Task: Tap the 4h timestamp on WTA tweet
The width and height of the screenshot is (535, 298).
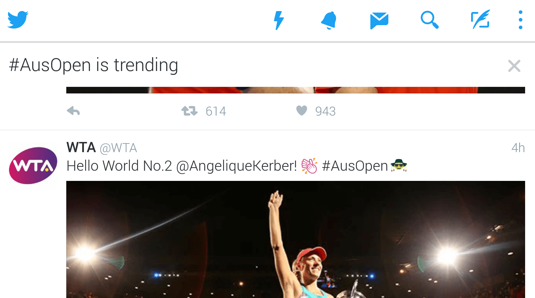Action: click(x=518, y=148)
